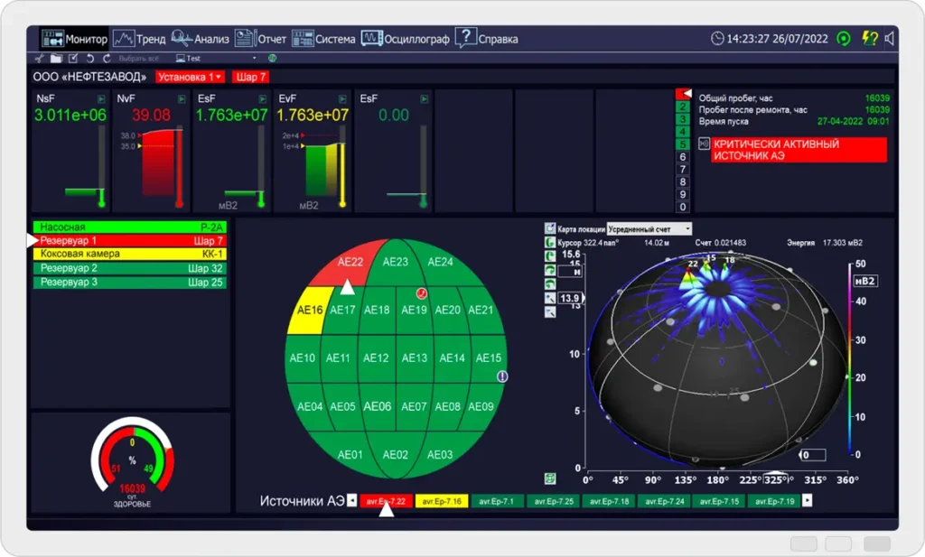Viewport: 925px width, 557px height.
Task: Toggle the play indicator on the NsF panel
Action: [101, 99]
